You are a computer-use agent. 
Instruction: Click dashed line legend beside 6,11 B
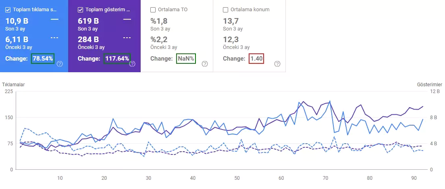point(54,37)
